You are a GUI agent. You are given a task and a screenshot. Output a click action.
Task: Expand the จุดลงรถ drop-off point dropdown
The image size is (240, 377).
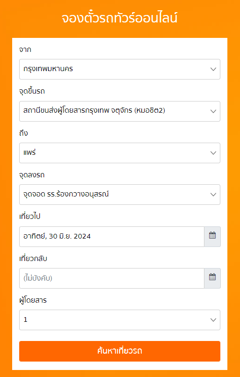coord(120,195)
